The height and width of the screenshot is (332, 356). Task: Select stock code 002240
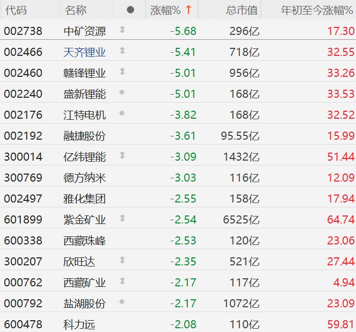point(23,94)
